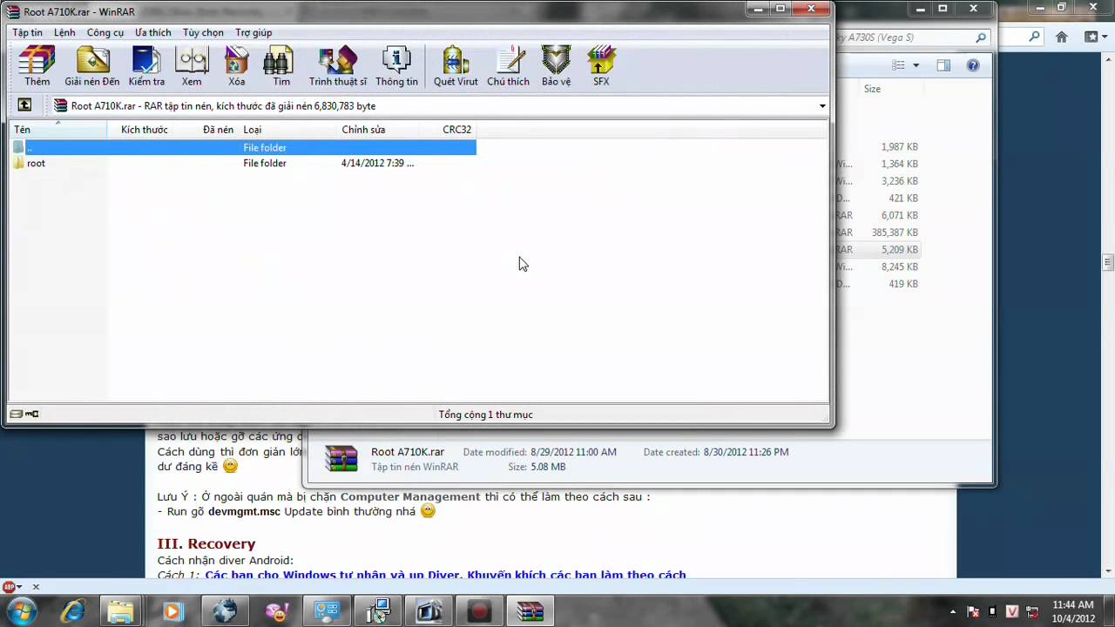The width and height of the screenshot is (1115, 627).
Task: Open the Công cụ menu
Action: pyautogui.click(x=105, y=32)
